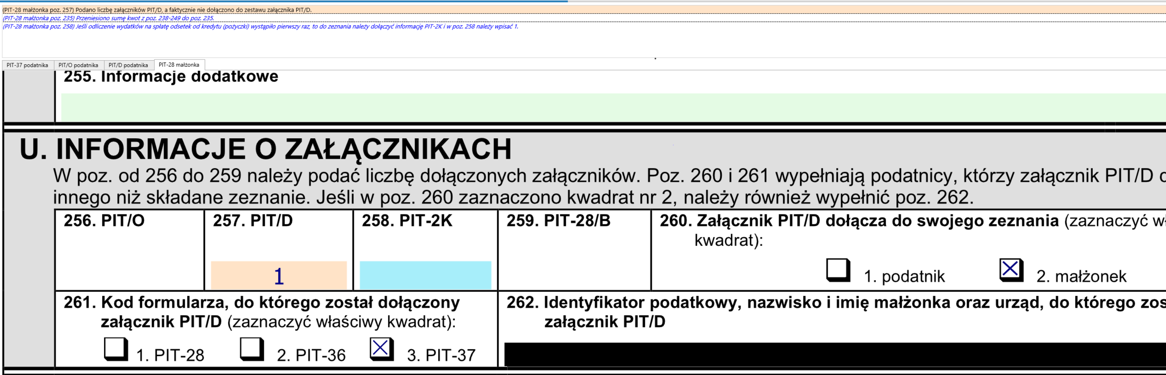Screen dimensions: 1166x375
Task: Click the blue progress bar at top
Action: pos(284,1)
